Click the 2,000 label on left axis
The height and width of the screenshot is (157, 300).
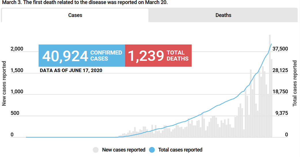(x=17, y=49)
